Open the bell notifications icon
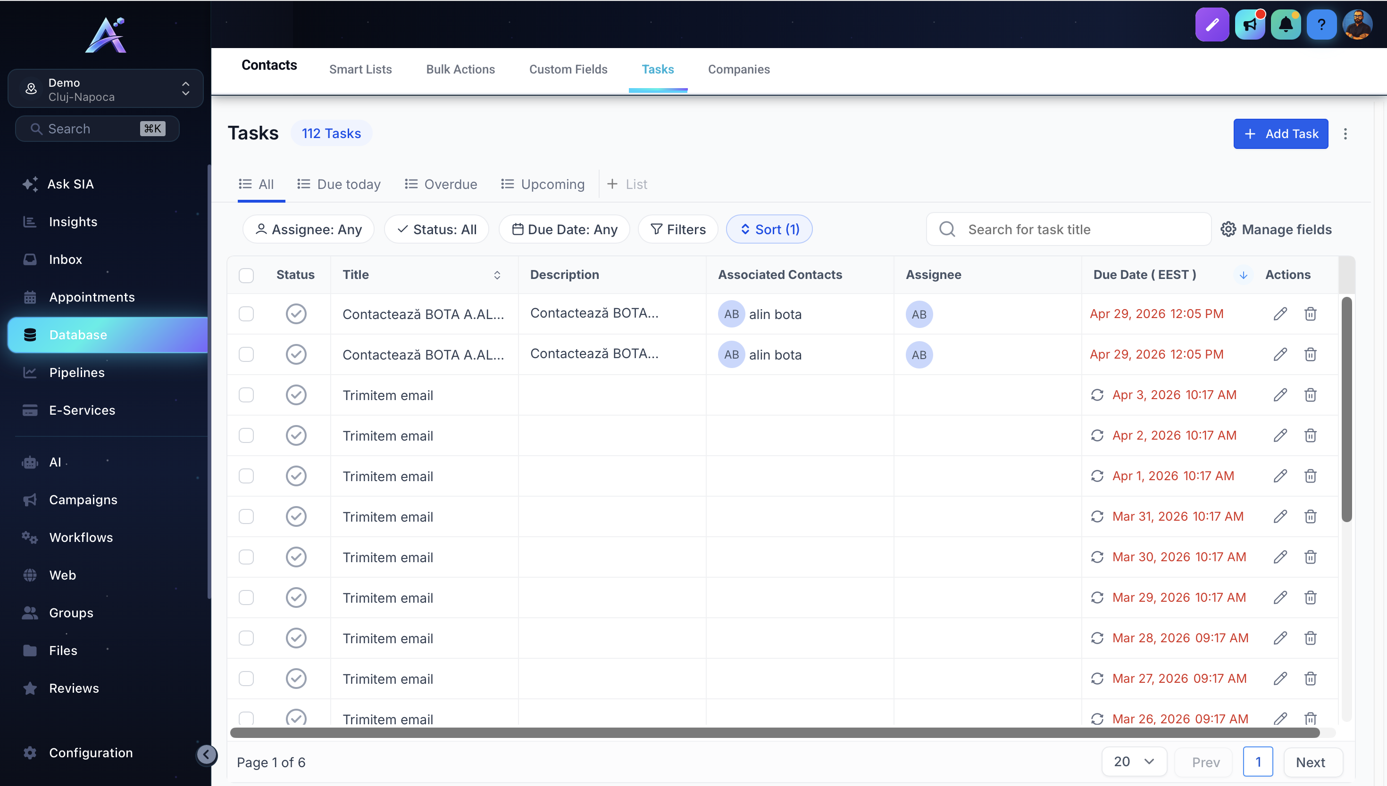Screen dimensions: 1387x786 pyautogui.click(x=1286, y=25)
